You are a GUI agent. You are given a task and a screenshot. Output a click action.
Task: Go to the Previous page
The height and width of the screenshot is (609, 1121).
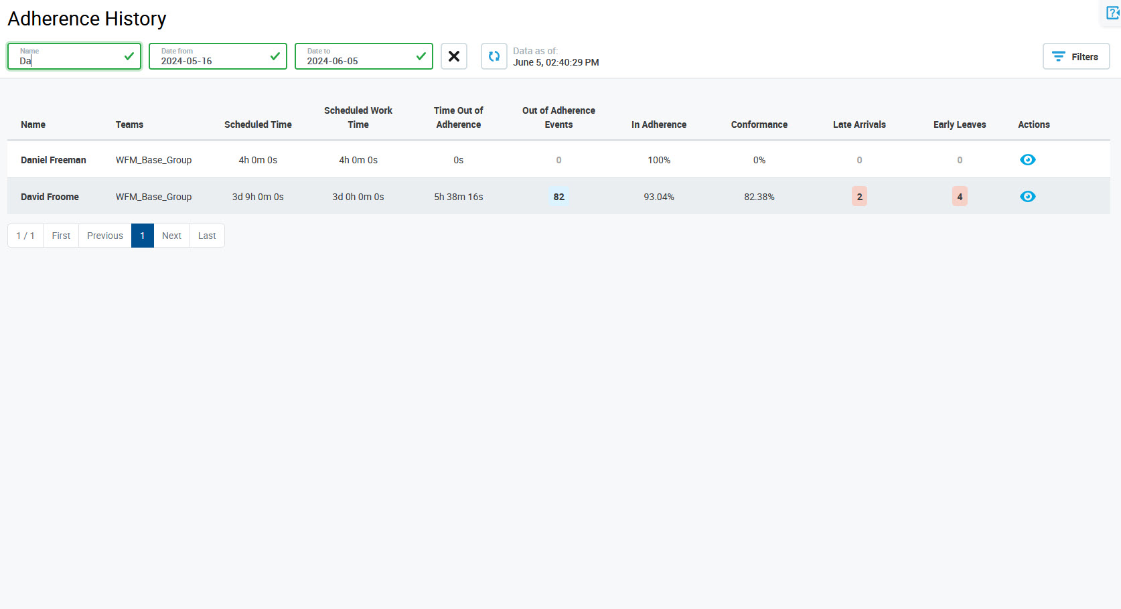coord(105,236)
